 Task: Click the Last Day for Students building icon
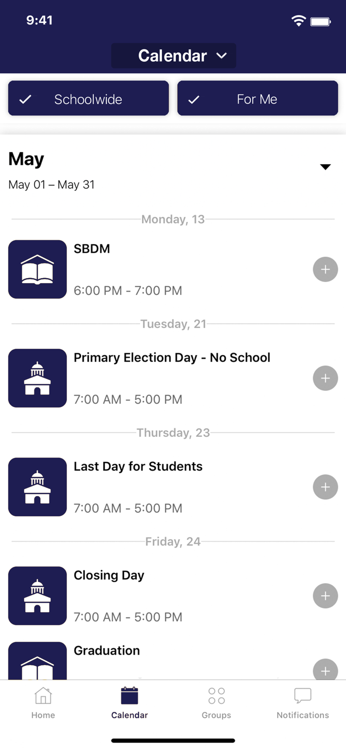click(37, 487)
